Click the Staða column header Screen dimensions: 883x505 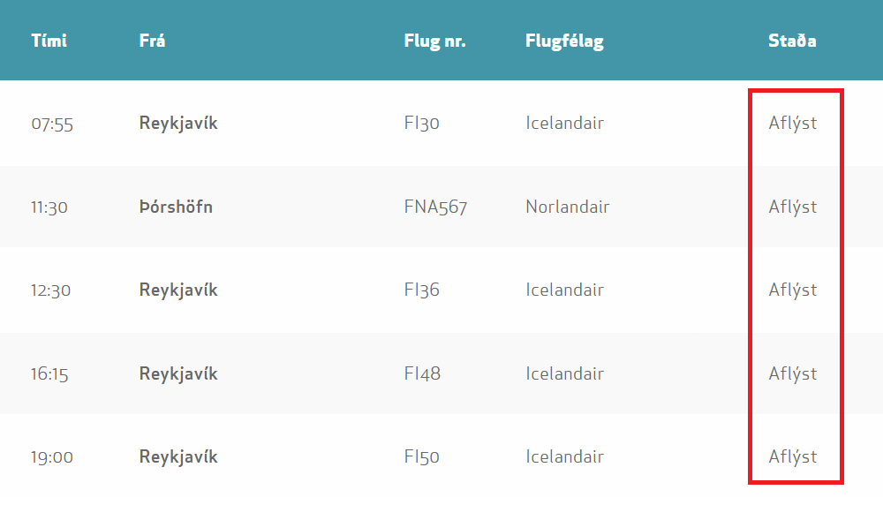click(792, 41)
